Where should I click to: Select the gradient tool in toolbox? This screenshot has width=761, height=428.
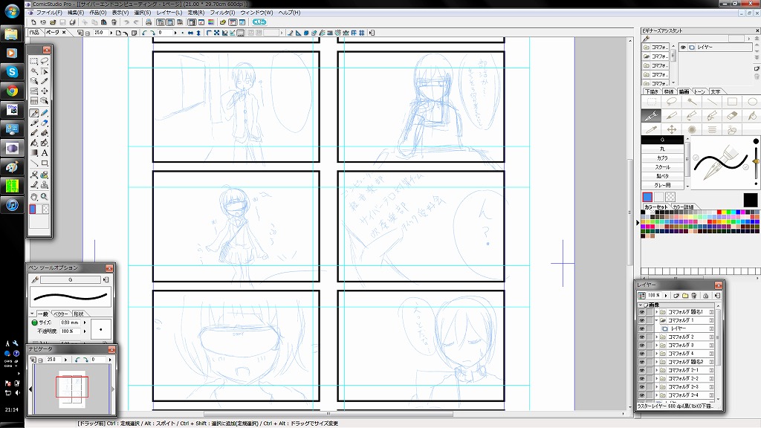point(34,153)
